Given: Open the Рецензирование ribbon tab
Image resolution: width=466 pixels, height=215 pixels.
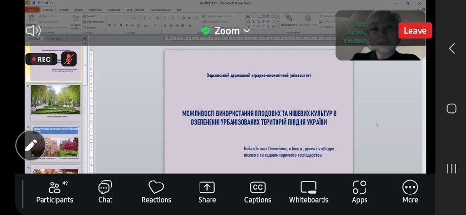Looking at the screenshot, I should (x=160, y=10).
